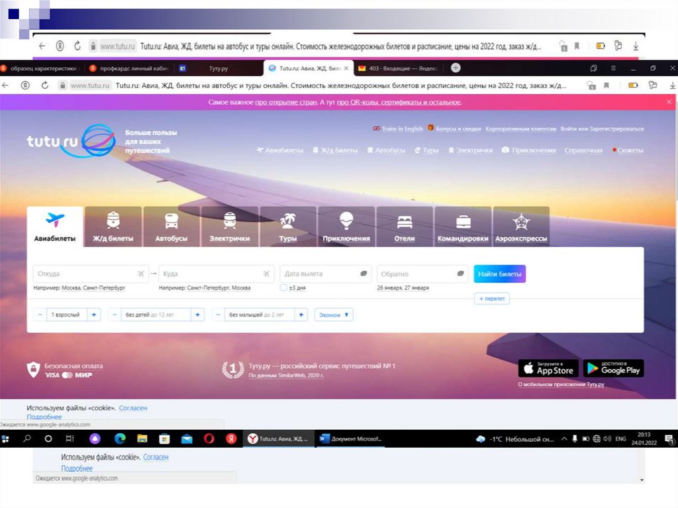Open the Подробнее cookie details link

tap(44, 417)
